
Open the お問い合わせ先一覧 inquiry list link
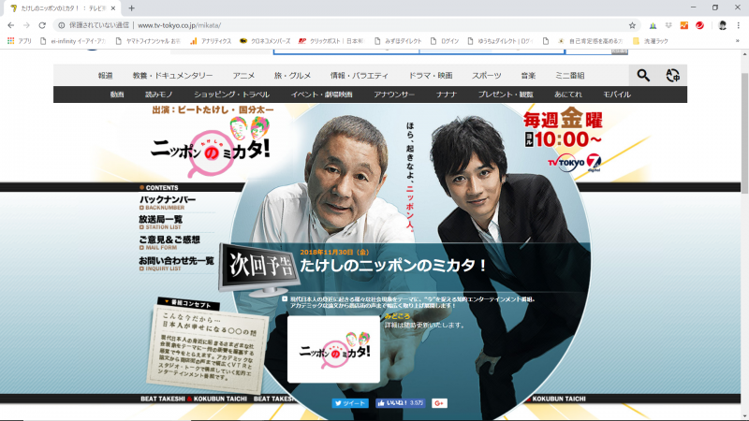pos(176,263)
